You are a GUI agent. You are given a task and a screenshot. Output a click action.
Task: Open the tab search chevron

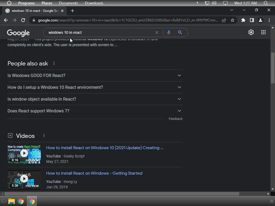point(232,10)
